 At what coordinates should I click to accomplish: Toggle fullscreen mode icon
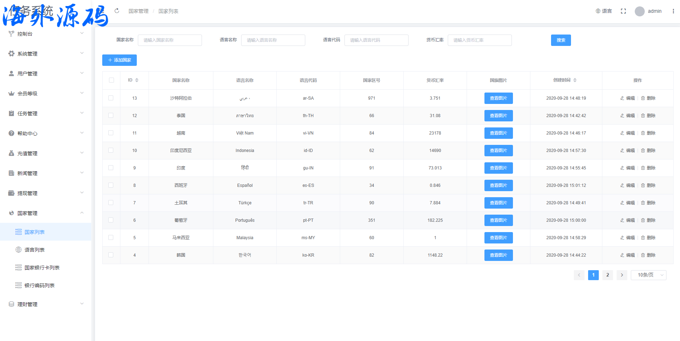(x=623, y=11)
